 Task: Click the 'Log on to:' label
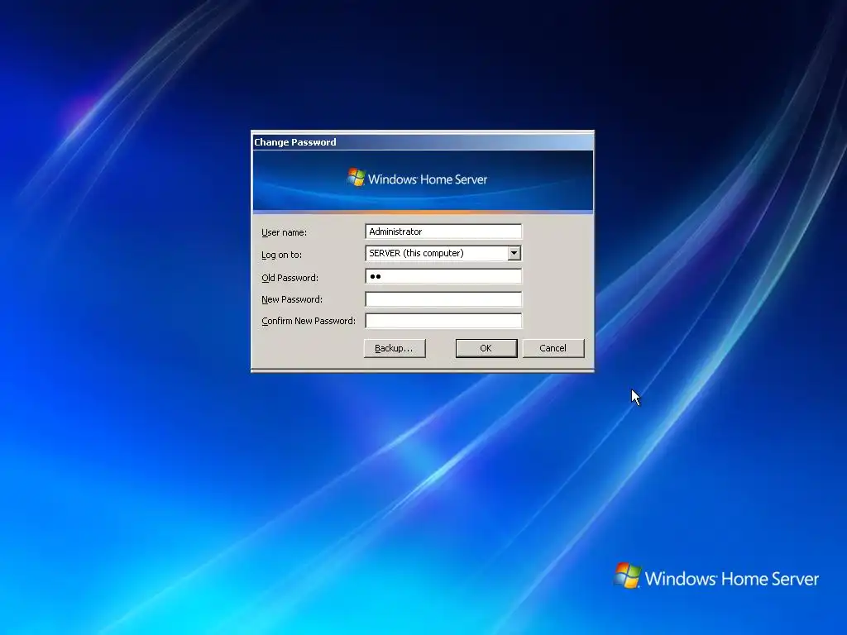tap(281, 255)
